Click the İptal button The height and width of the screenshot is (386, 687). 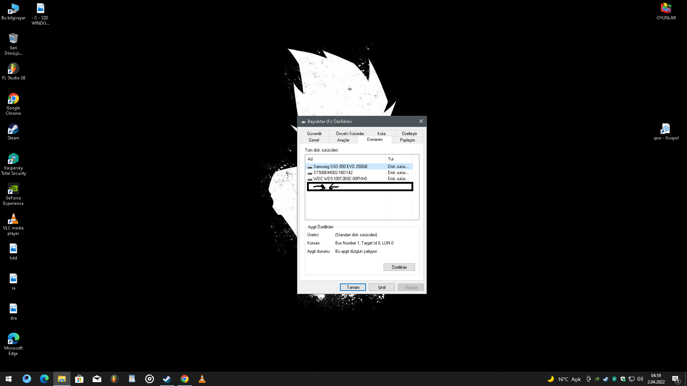point(382,287)
